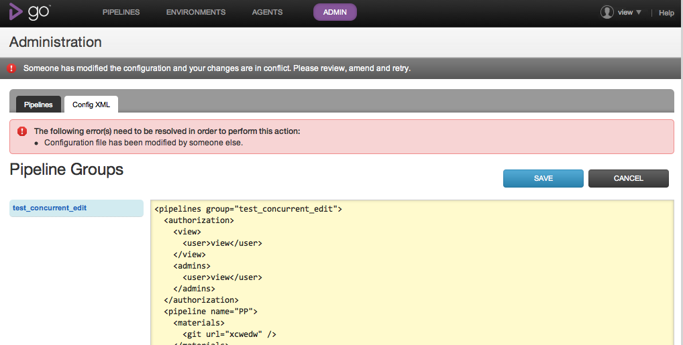Image resolution: width=683 pixels, height=345 pixels.
Task: Click the error icon in the pink alert box
Action: click(22, 131)
